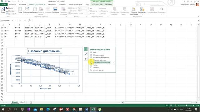Viewport: 200px width, 112px height.
Task: Open page Size (Размер) options
Action: coord(35,11)
